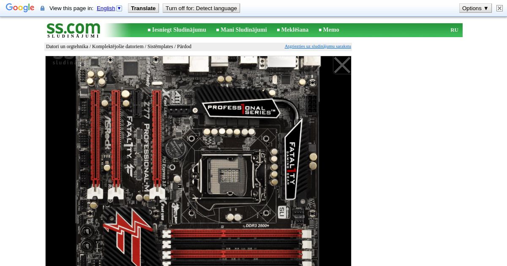Click the Google logo in translate bar
Image resolution: width=507 pixels, height=266 pixels.
pos(20,8)
